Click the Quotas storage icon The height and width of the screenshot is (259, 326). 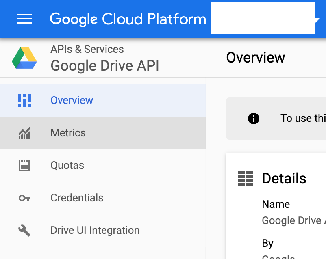click(24, 166)
